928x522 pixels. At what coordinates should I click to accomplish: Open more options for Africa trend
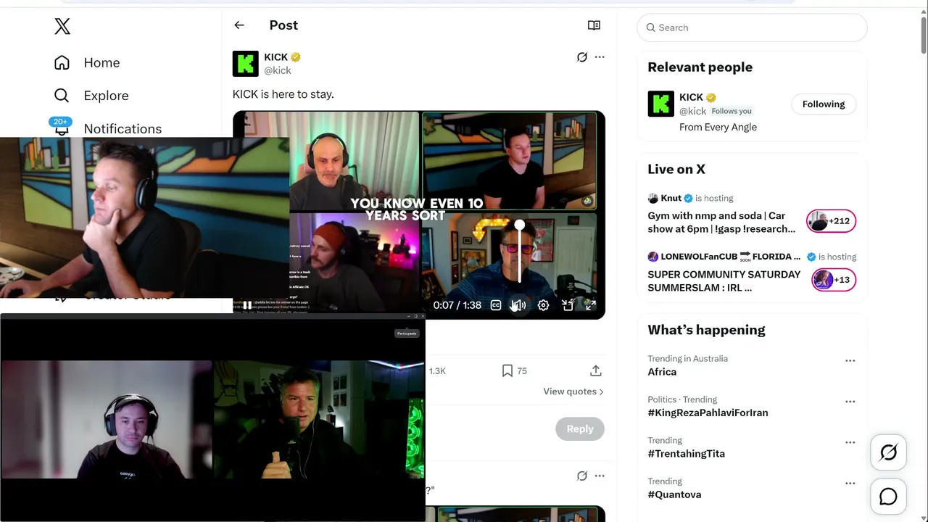point(850,360)
